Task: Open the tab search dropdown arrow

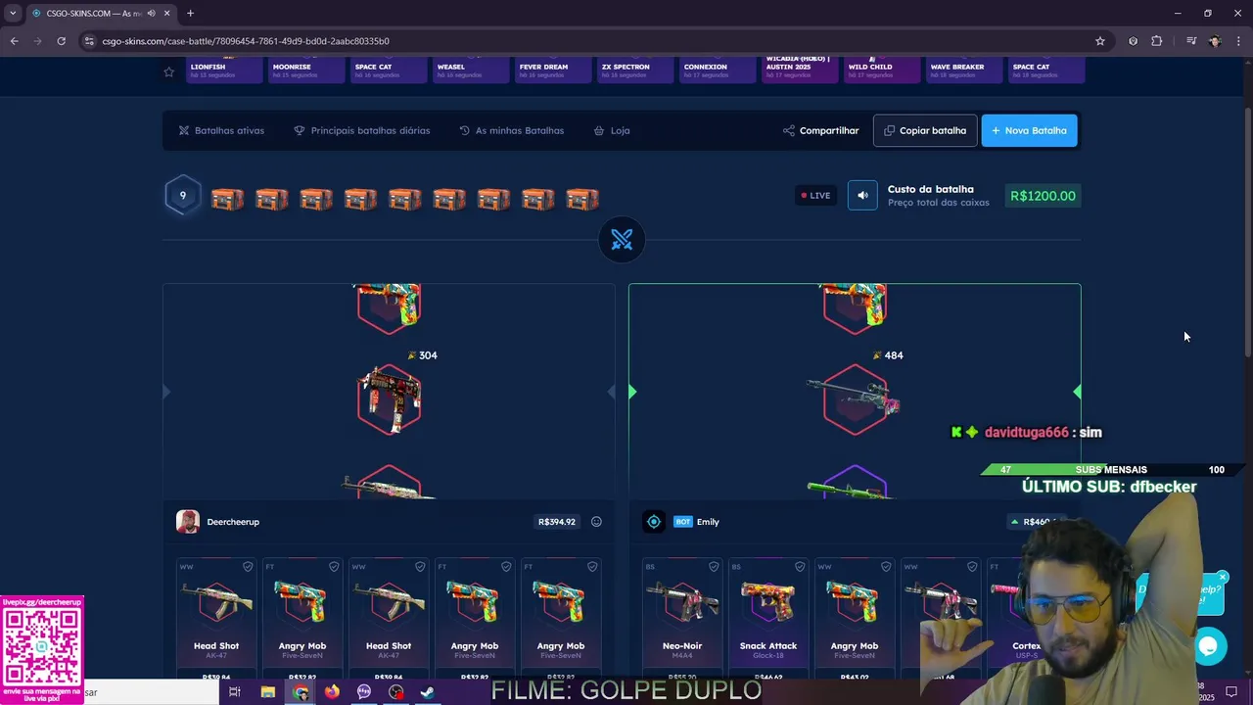Action: tap(12, 13)
